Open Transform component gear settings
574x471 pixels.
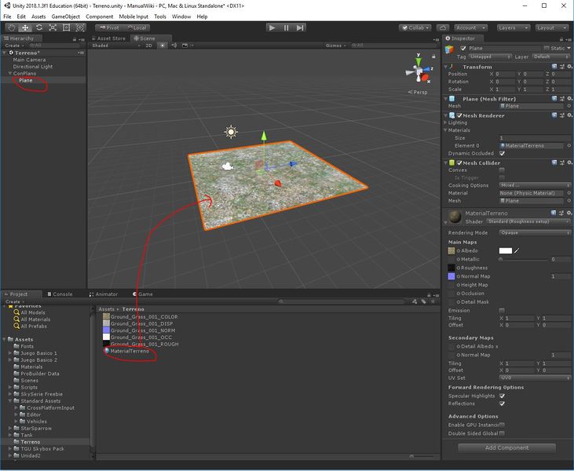coord(569,67)
